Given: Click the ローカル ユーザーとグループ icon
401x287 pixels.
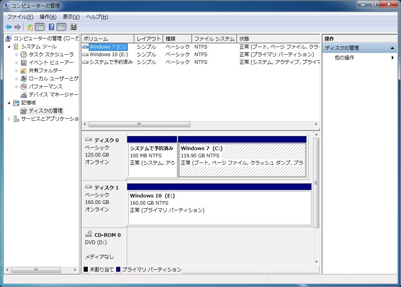Looking at the screenshot, I should 24,79.
